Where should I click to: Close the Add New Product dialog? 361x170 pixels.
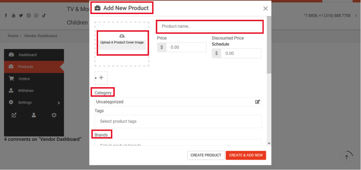pyautogui.click(x=265, y=8)
